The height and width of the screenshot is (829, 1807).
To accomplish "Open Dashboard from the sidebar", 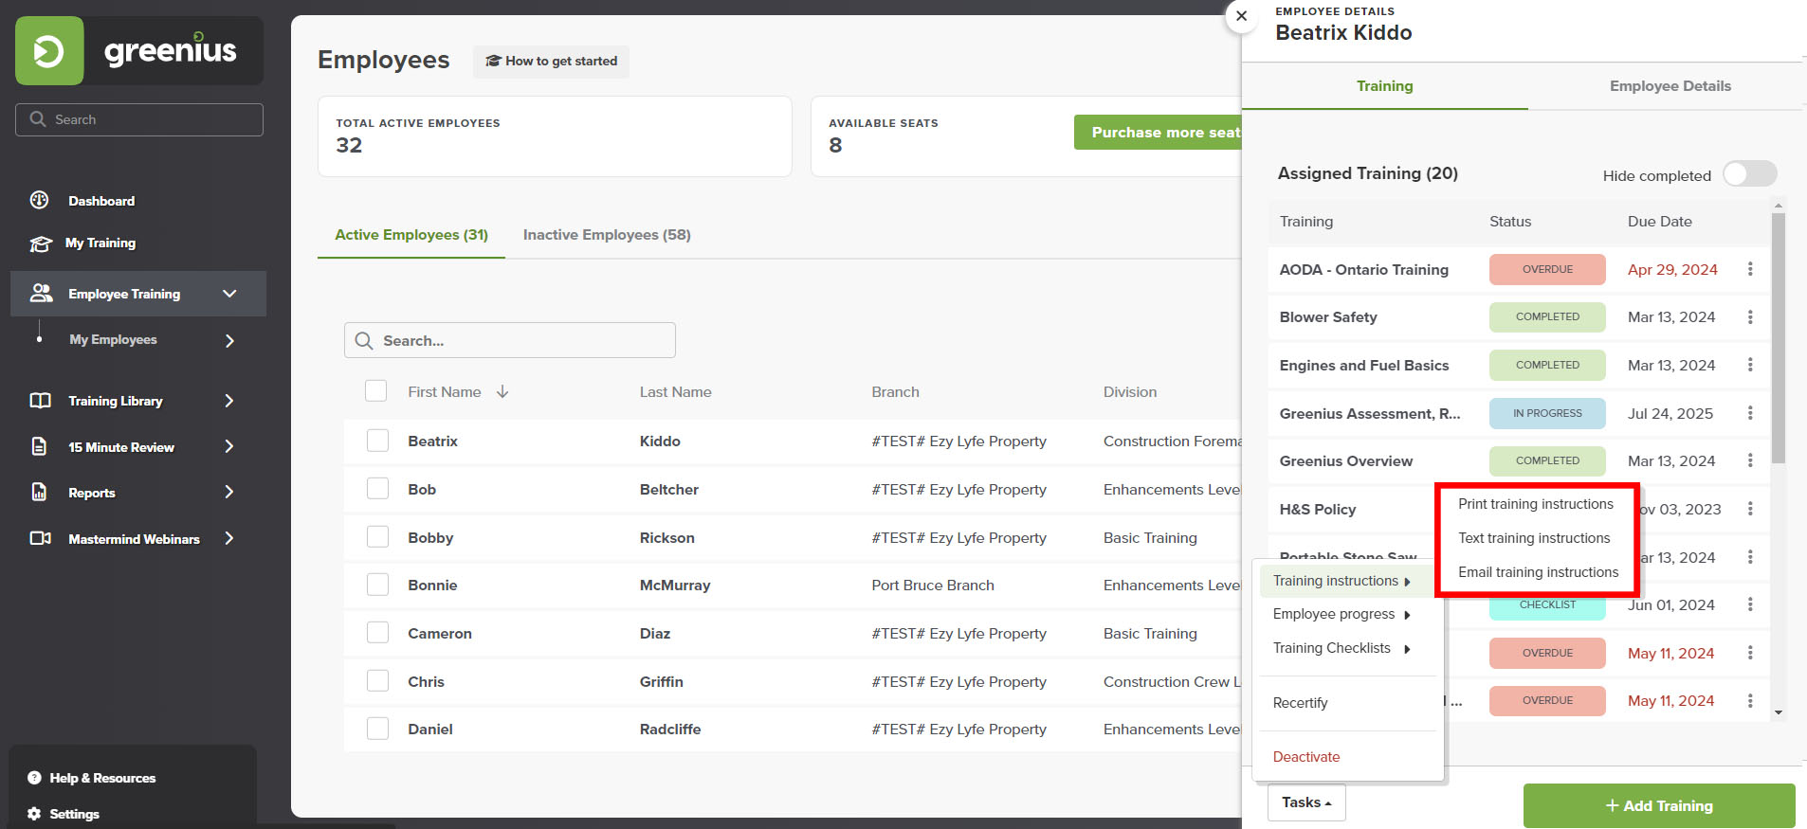I will coord(101,201).
